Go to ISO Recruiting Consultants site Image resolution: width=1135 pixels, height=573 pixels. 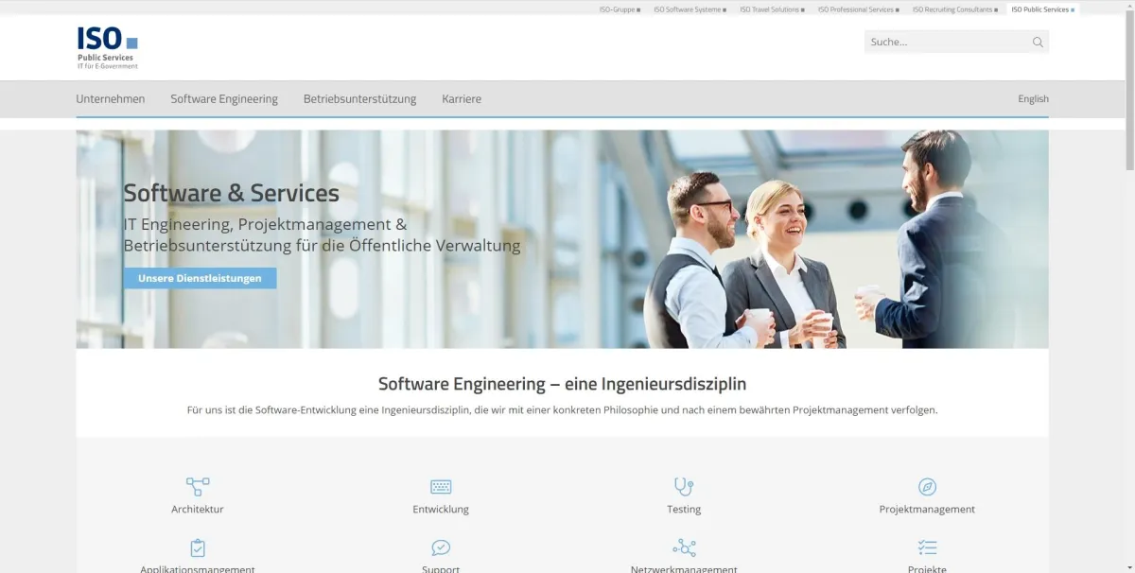click(x=955, y=9)
